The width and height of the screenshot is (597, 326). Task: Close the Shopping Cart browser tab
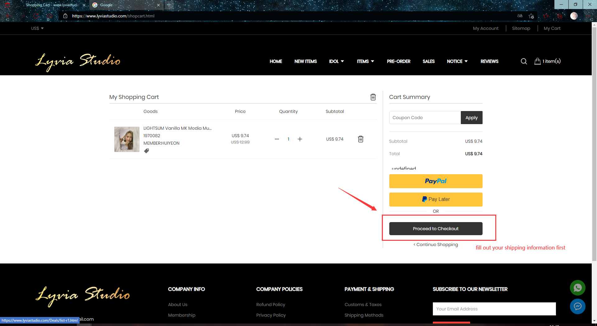pyautogui.click(x=84, y=5)
